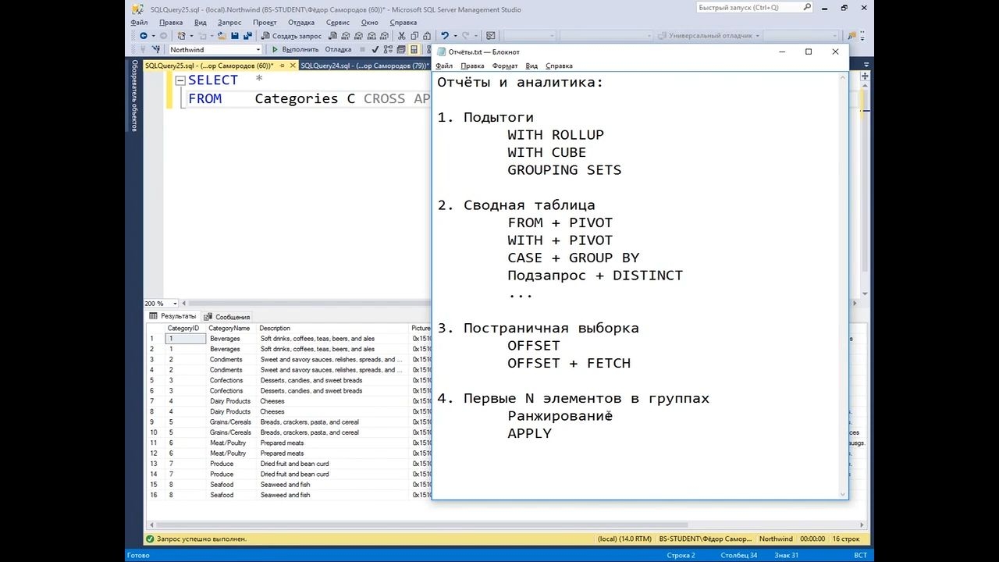
Task: Open the Формат menu in Notepad
Action: click(x=505, y=66)
